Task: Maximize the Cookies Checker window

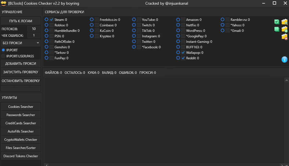Action: [x=274, y=3]
